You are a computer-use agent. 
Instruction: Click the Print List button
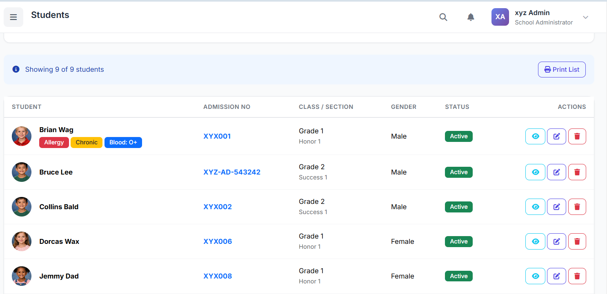point(562,69)
